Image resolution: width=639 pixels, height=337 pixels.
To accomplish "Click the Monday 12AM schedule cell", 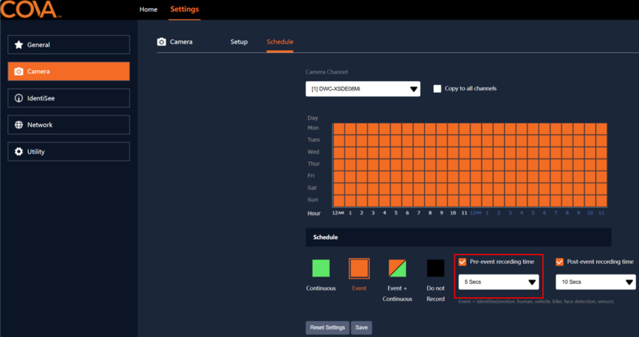I will tap(339, 129).
